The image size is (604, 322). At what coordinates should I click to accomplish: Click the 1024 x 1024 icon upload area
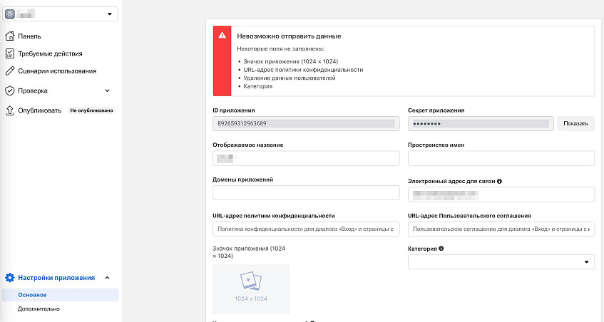[x=251, y=289]
